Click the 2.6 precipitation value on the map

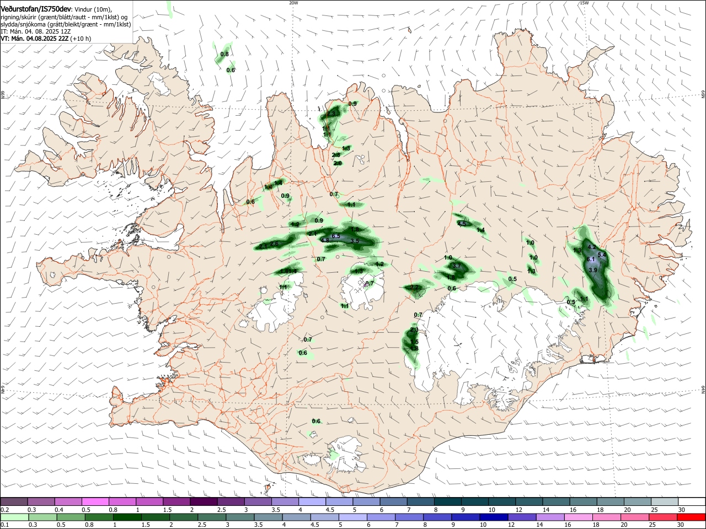tap(275, 244)
